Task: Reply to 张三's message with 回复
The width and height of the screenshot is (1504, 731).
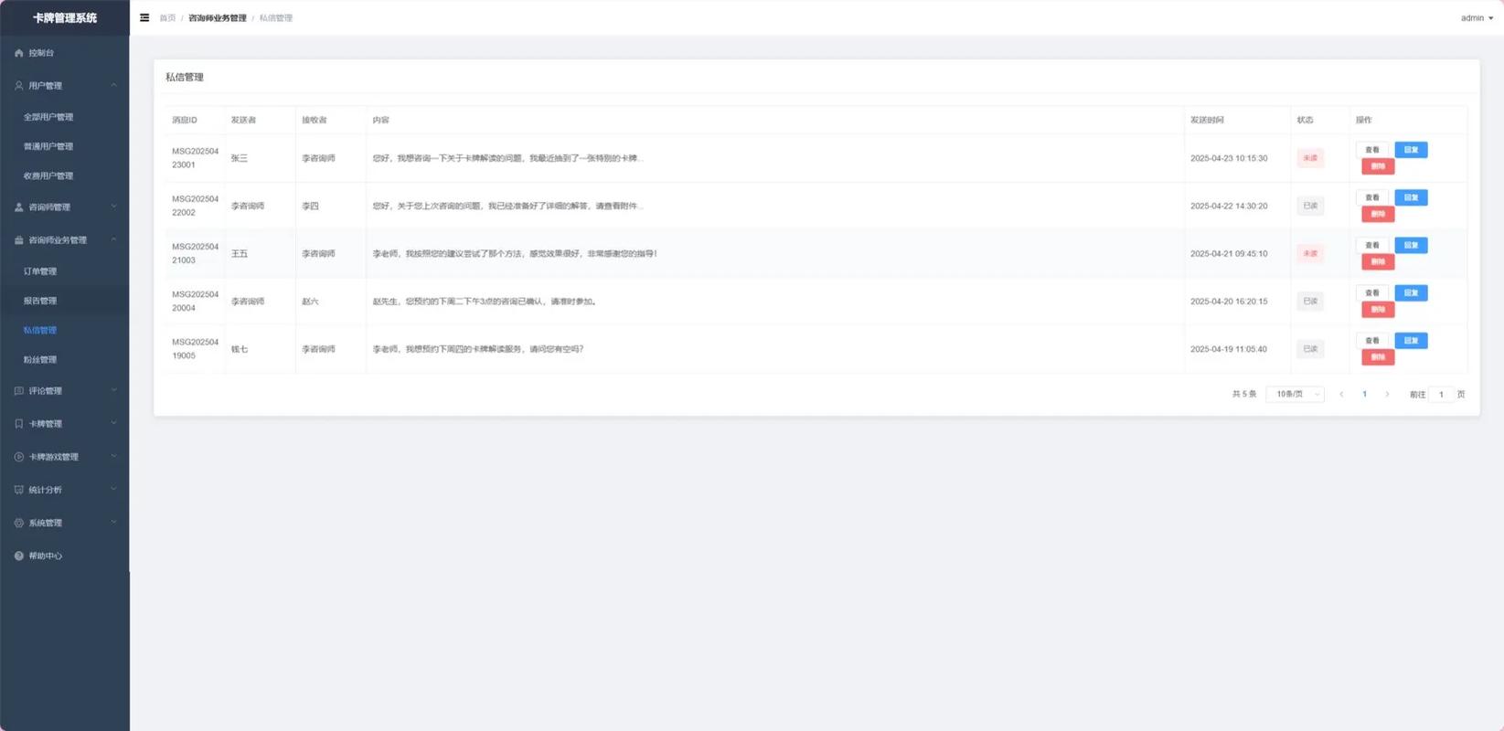Action: (x=1411, y=150)
